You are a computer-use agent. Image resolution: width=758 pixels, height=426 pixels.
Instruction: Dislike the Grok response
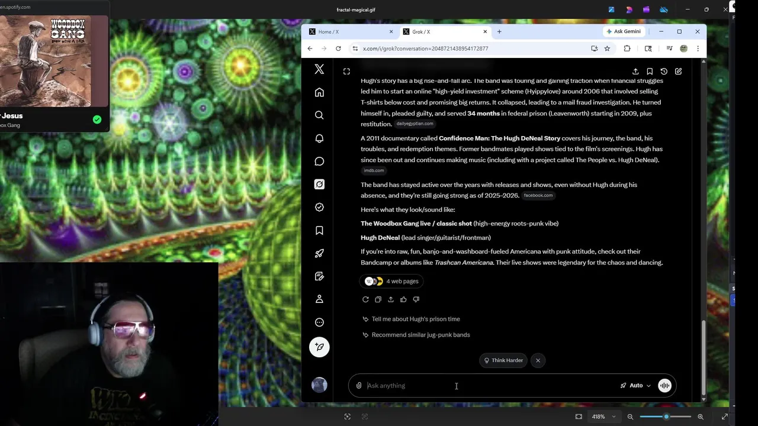click(416, 299)
